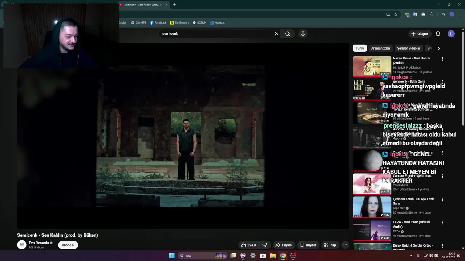Image resolution: width=465 pixels, height=261 pixels.
Task: Open the Sahibinden bookmark
Action: pos(179,22)
